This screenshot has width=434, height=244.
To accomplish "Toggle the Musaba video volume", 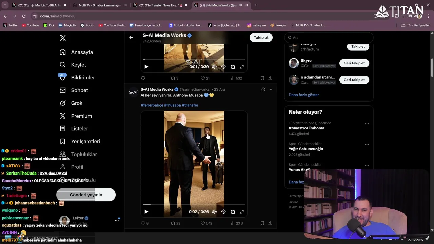I will (214, 212).
